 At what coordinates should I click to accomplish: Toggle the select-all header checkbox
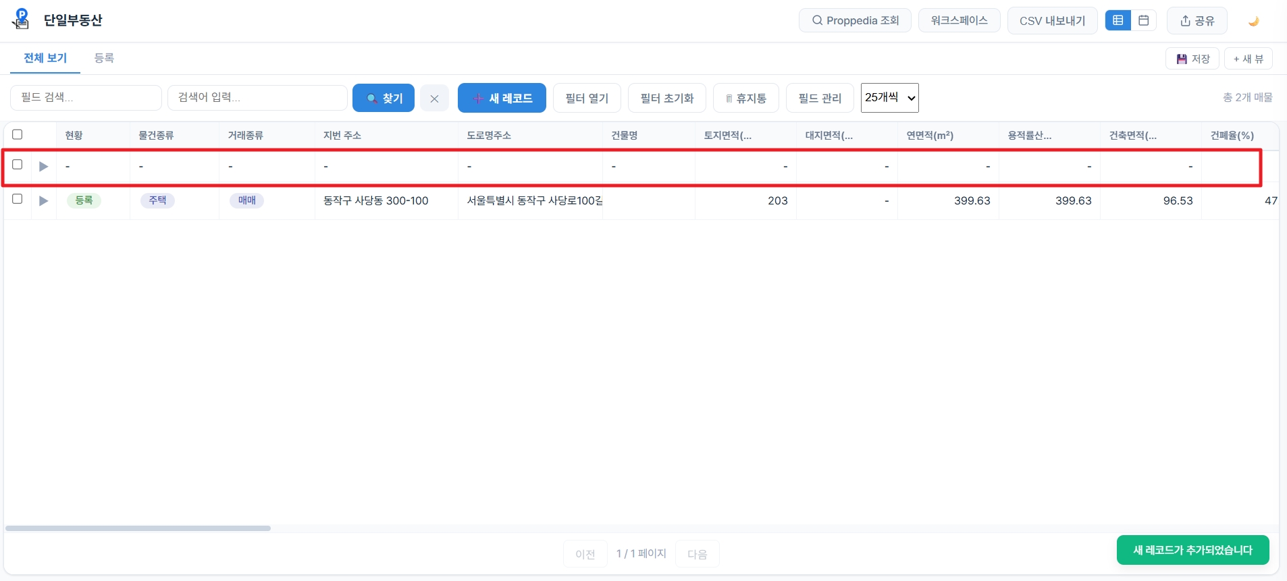(x=18, y=134)
